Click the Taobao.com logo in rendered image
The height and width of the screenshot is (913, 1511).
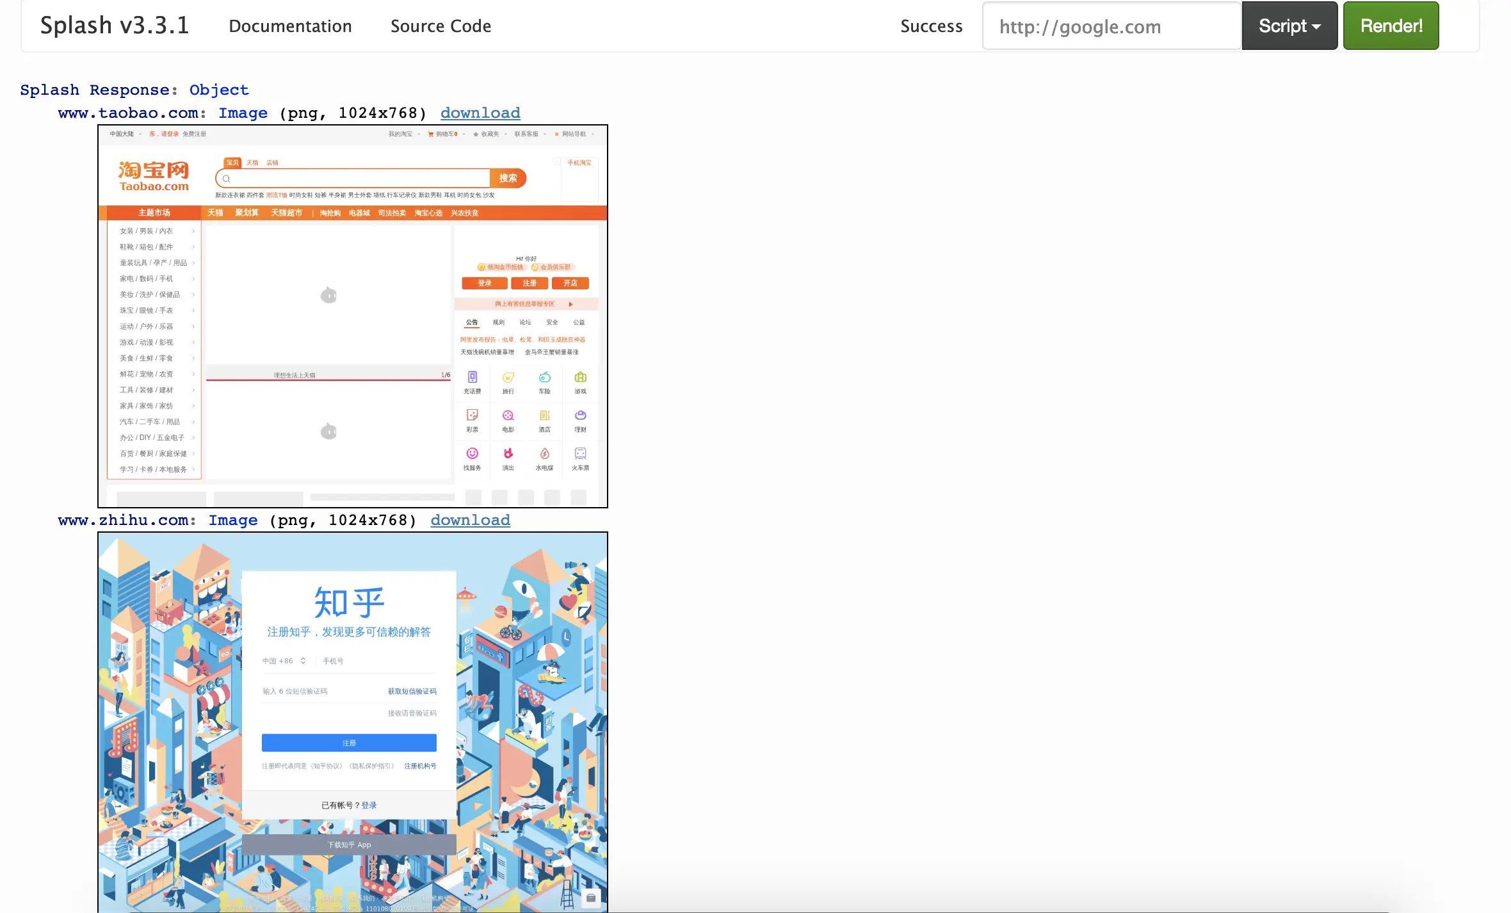point(154,176)
